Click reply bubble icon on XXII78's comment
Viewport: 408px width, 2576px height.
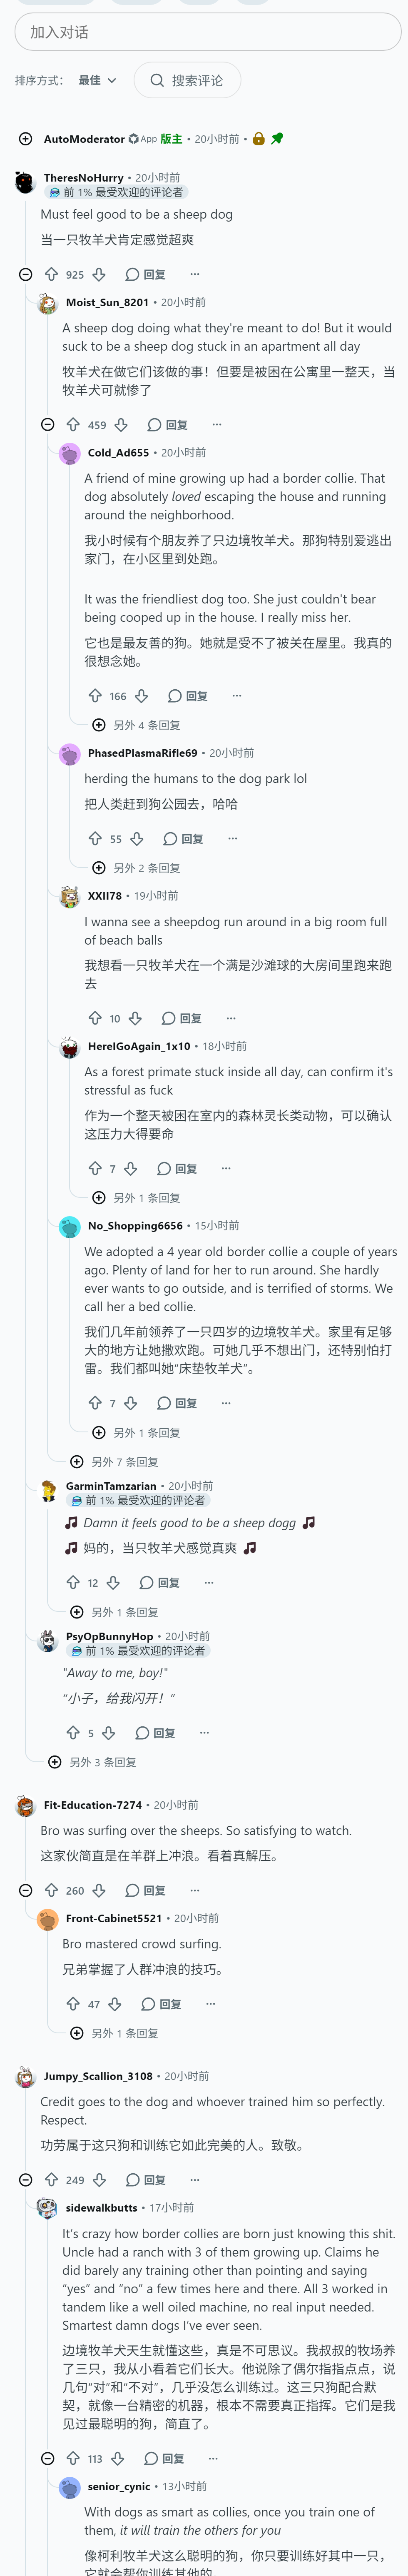click(168, 1018)
